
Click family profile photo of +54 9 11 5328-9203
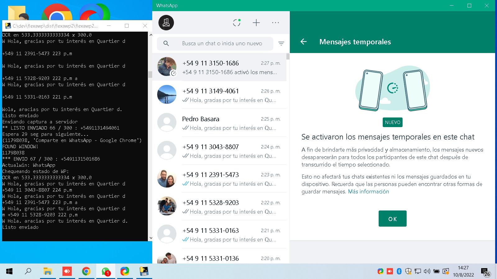[x=167, y=206]
